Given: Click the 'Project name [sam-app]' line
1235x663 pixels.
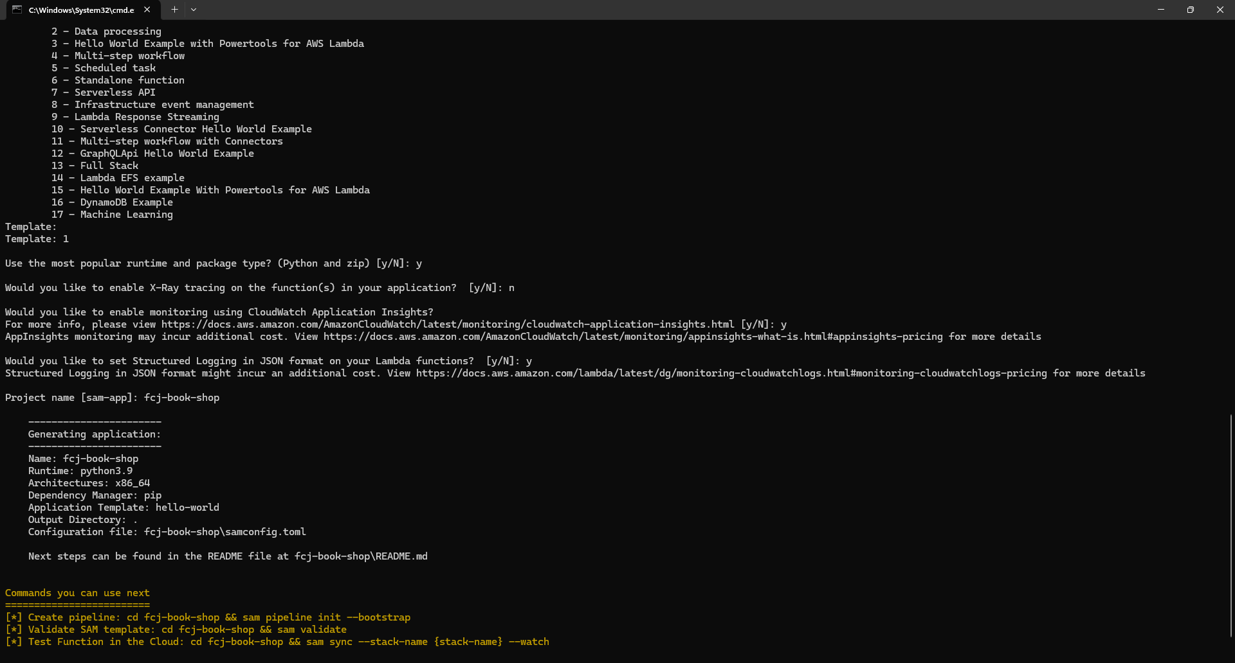Looking at the screenshot, I should click(x=112, y=398).
